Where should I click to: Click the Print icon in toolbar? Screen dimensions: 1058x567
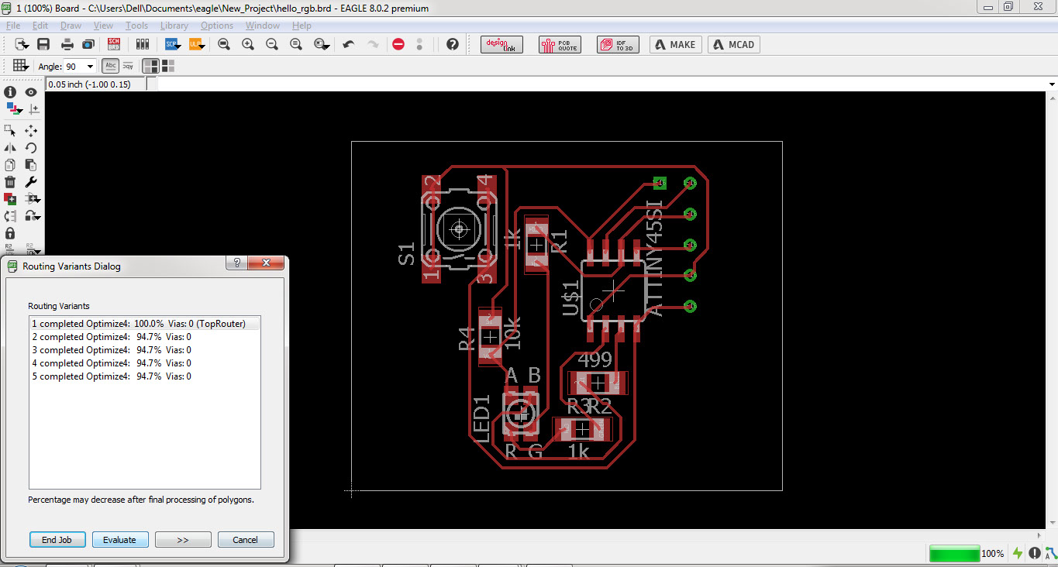(x=68, y=44)
